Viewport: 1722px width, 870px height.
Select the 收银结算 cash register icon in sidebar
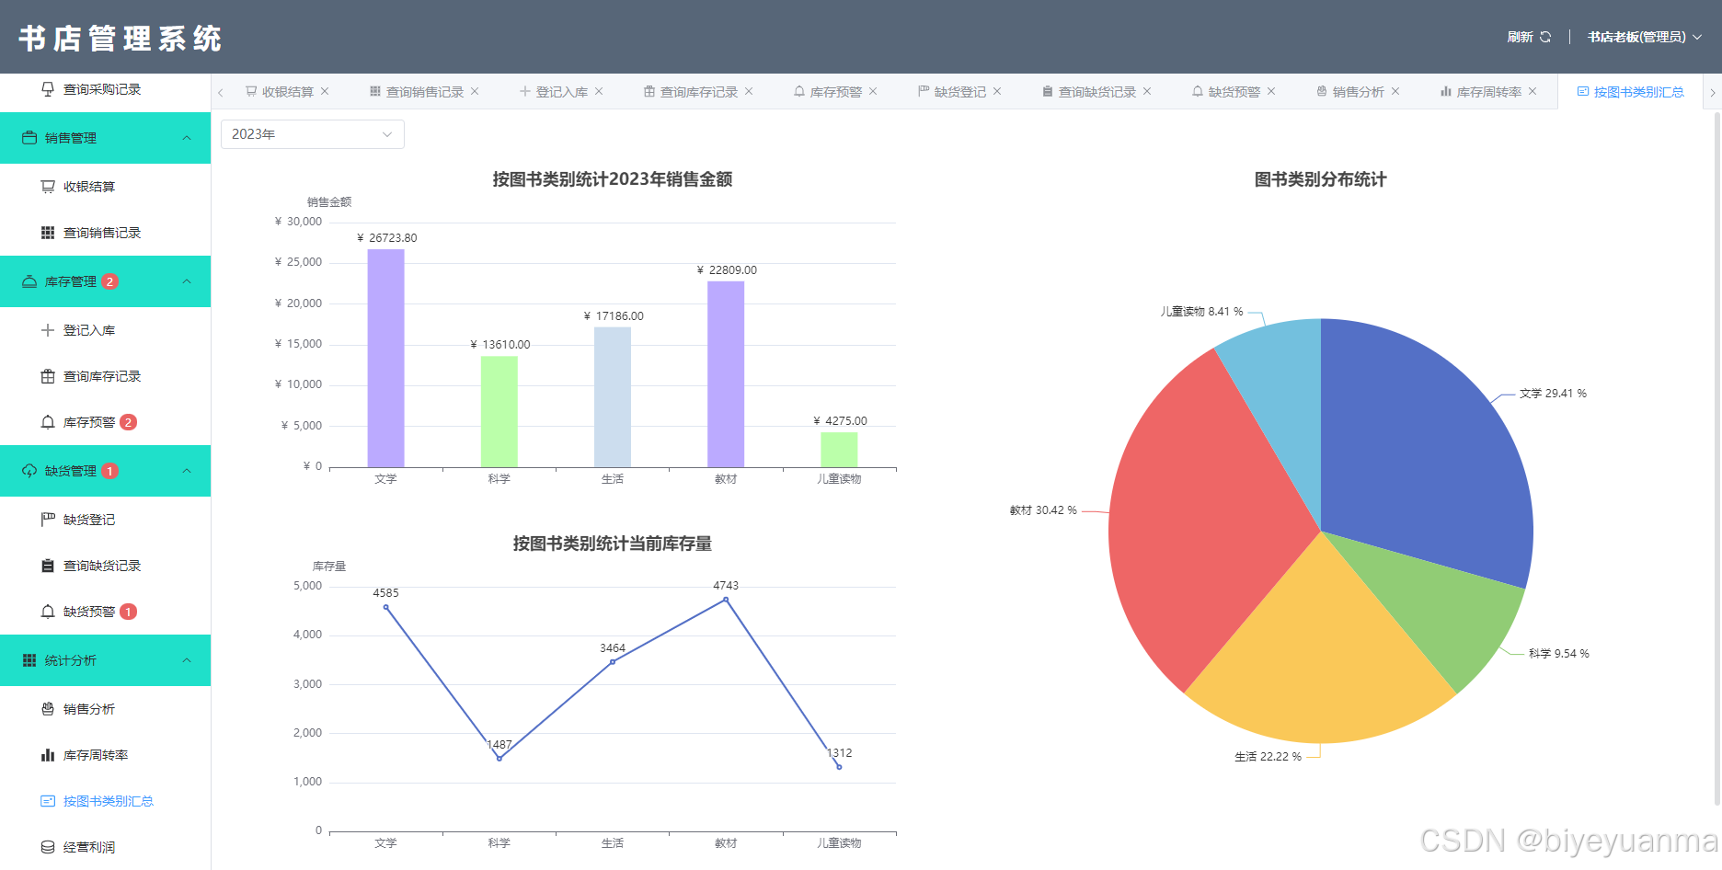pyautogui.click(x=47, y=186)
